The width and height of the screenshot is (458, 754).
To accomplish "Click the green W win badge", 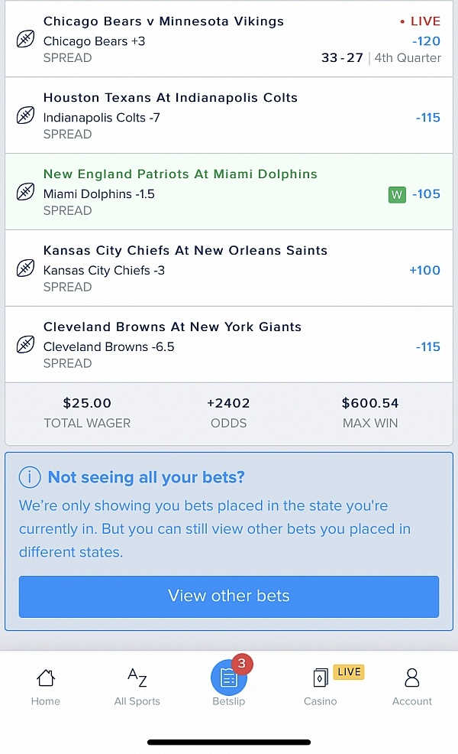I will click(397, 194).
